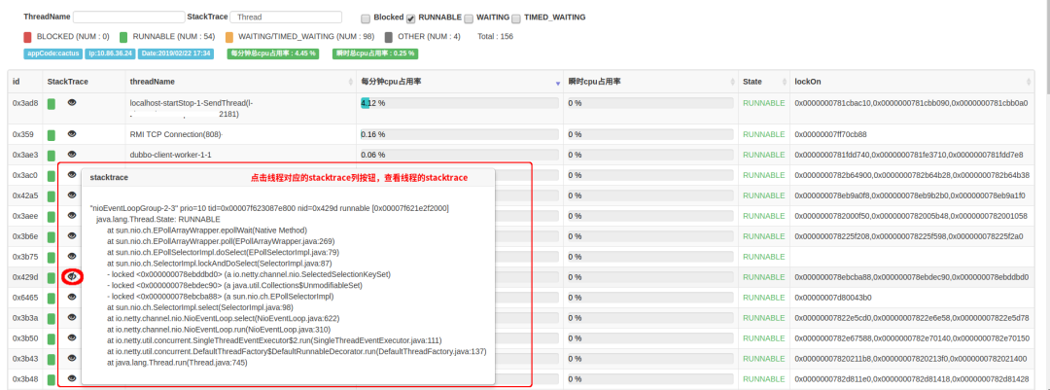Click green state square in row 0x3b50
The image size is (1050, 390).
51,339
